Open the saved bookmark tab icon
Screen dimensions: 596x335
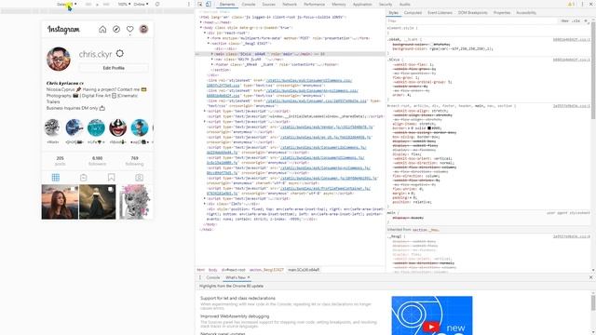112,178
